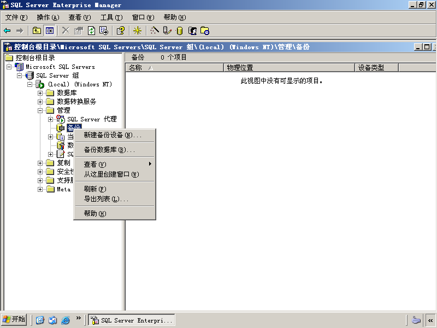Choose 备份数据库(B)... from context menu
Screen dimensions: 437x328
coord(115,150)
